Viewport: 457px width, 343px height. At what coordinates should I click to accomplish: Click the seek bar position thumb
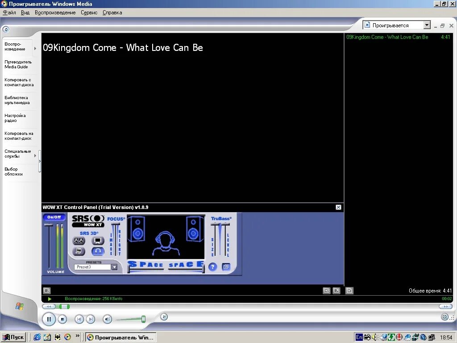[x=64, y=306]
